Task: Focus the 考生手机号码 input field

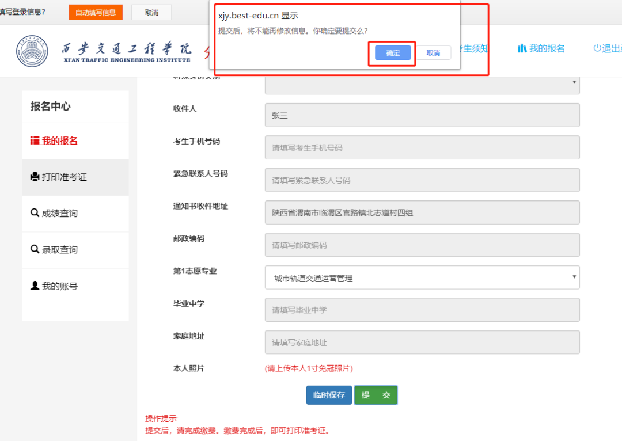Action: (x=422, y=147)
